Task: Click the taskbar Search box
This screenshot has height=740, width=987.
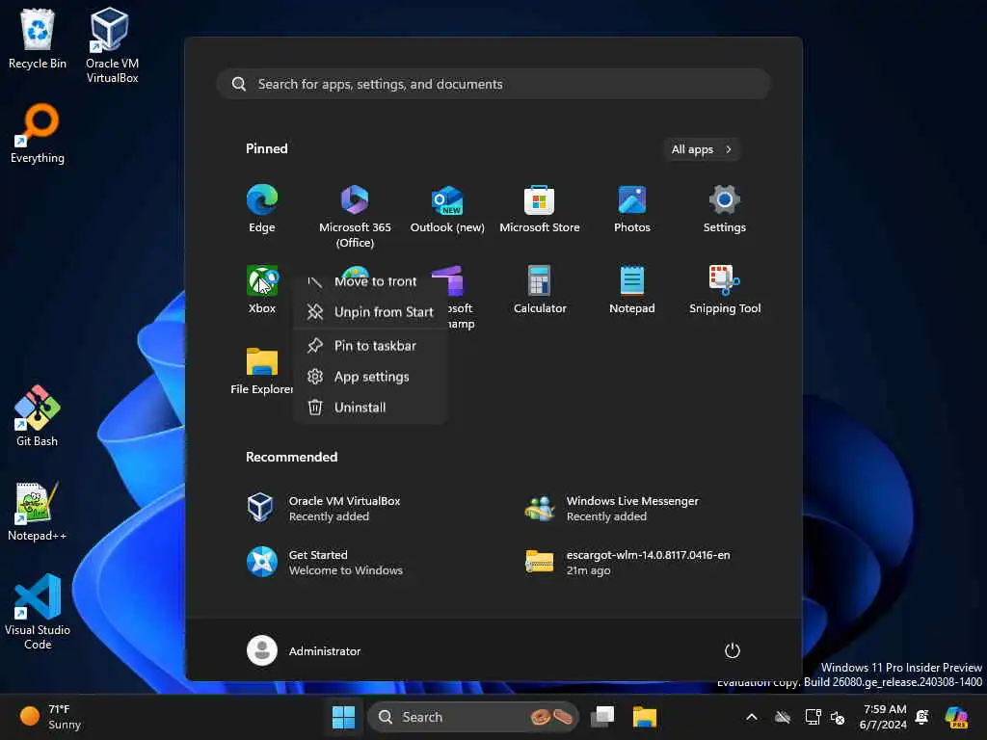Action: click(472, 717)
